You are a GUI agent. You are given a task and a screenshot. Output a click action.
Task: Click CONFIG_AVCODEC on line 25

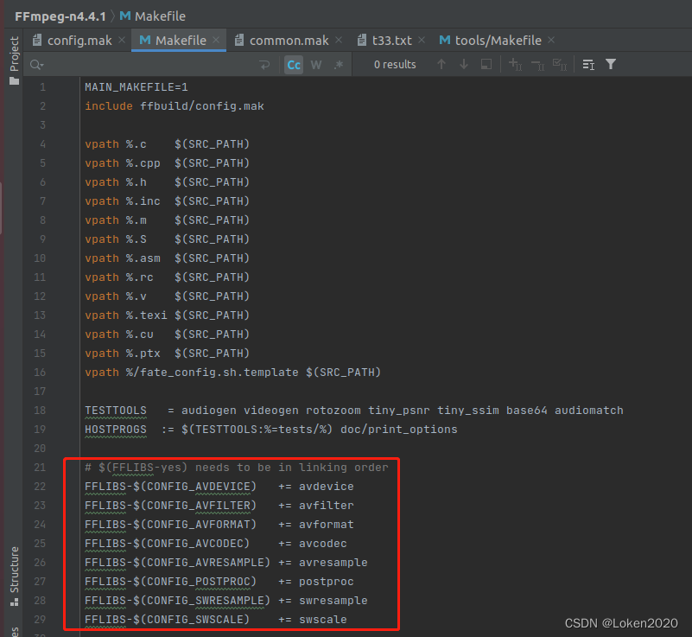(194, 544)
